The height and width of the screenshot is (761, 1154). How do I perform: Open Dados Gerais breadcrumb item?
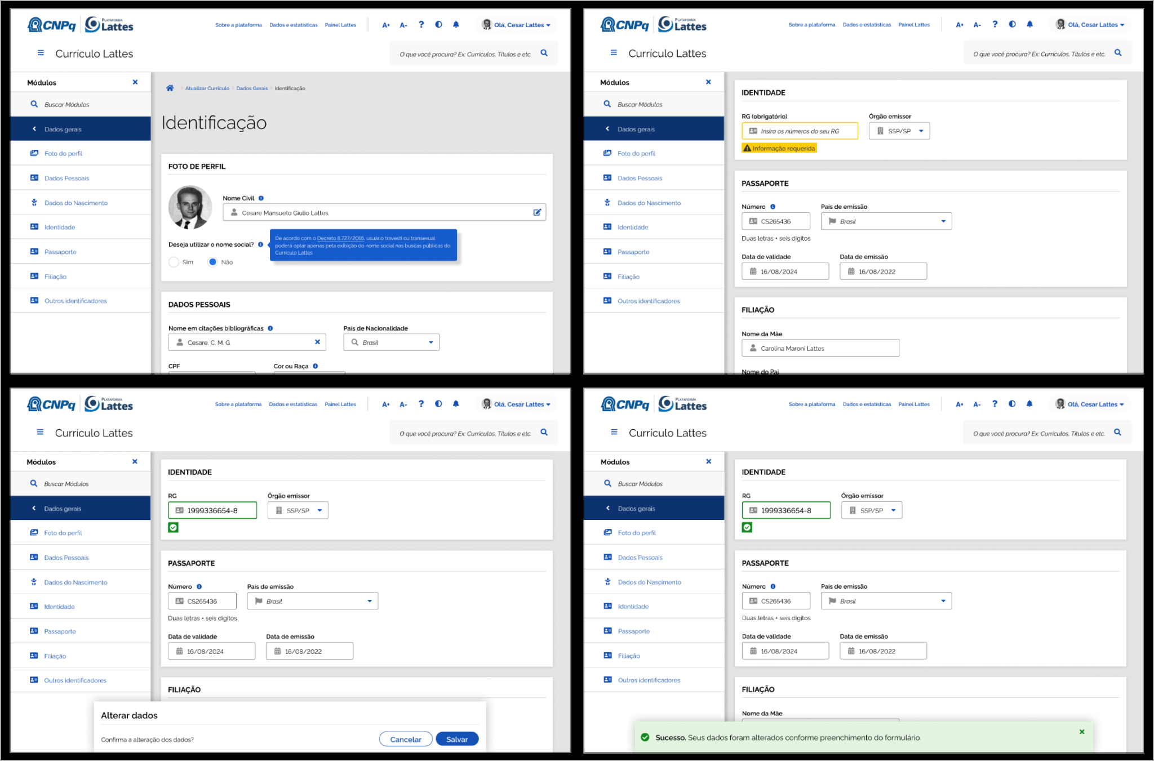[x=252, y=88]
